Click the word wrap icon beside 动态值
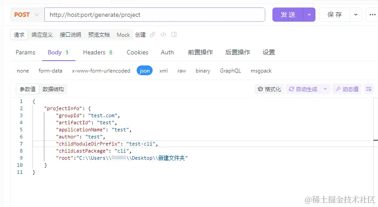378x207 pixels. (369, 89)
